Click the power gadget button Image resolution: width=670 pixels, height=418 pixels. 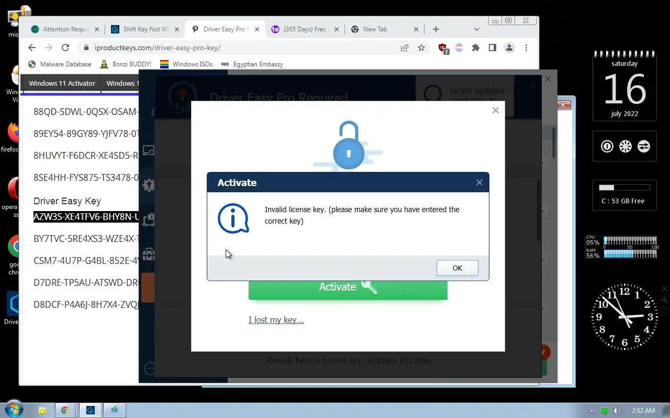coord(607,146)
